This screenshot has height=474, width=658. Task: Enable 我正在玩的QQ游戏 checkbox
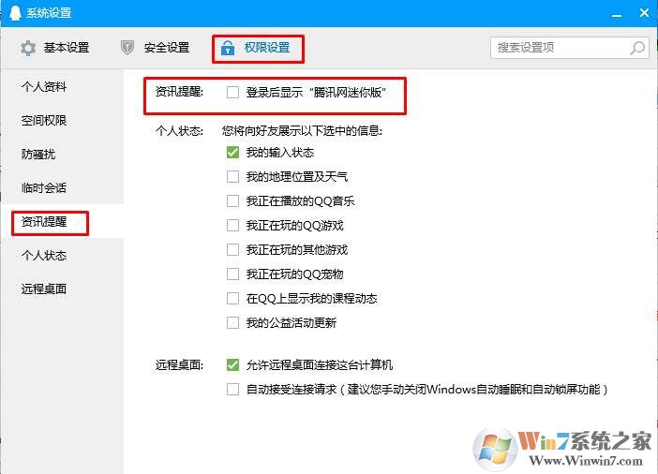232,225
